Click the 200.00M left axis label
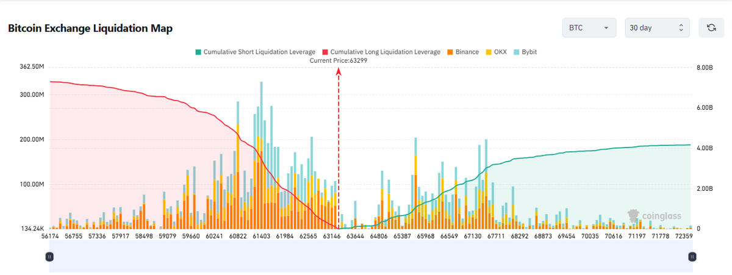 click(x=32, y=140)
